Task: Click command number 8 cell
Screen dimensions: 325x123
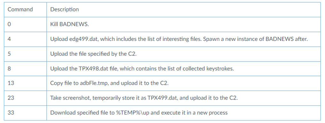Action: 25,69
